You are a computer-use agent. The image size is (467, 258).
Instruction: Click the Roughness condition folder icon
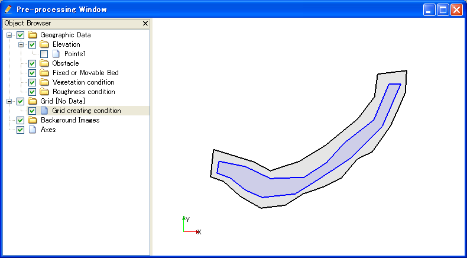44,92
